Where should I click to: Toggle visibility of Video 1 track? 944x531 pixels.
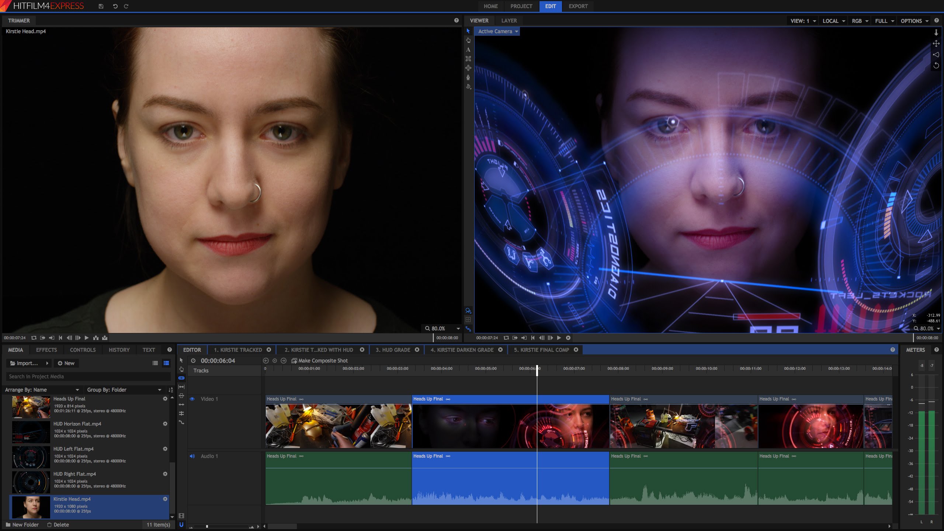click(192, 399)
